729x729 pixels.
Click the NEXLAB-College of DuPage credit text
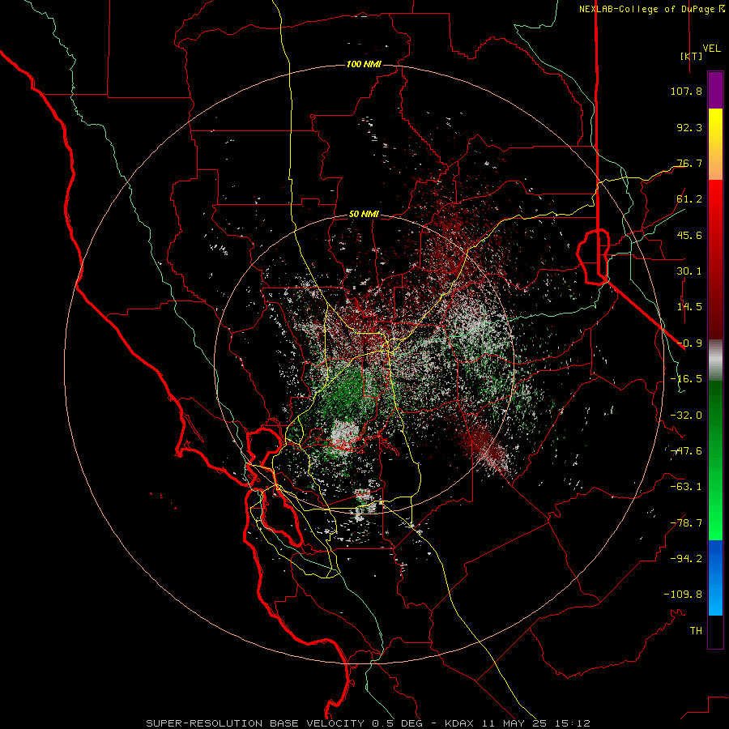pos(646,9)
